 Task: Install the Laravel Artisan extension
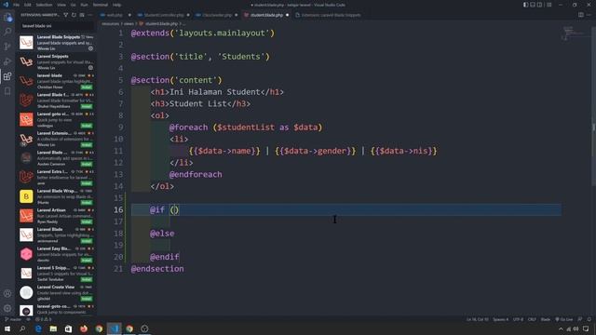pos(87,221)
